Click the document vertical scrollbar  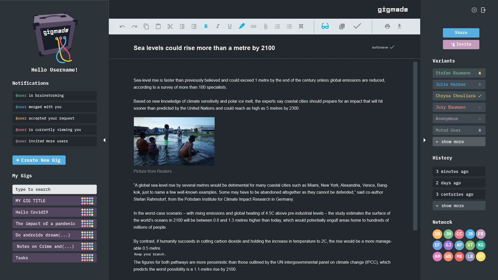pos(415,146)
